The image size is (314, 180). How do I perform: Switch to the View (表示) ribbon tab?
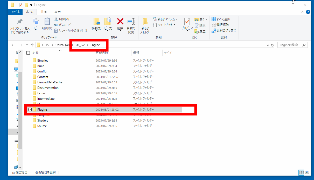[x=57, y=12]
